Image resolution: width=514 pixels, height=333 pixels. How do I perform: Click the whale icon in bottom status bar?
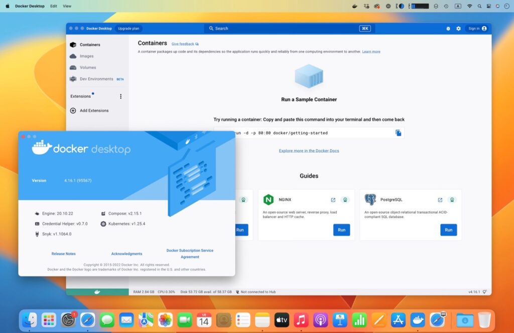coord(97,291)
